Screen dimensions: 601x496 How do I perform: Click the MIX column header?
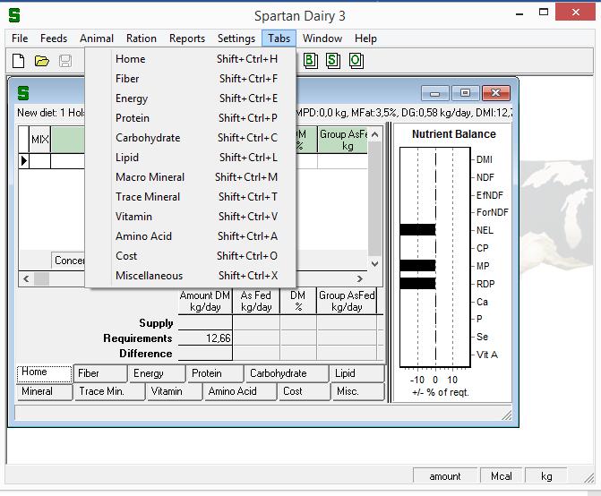pos(40,140)
